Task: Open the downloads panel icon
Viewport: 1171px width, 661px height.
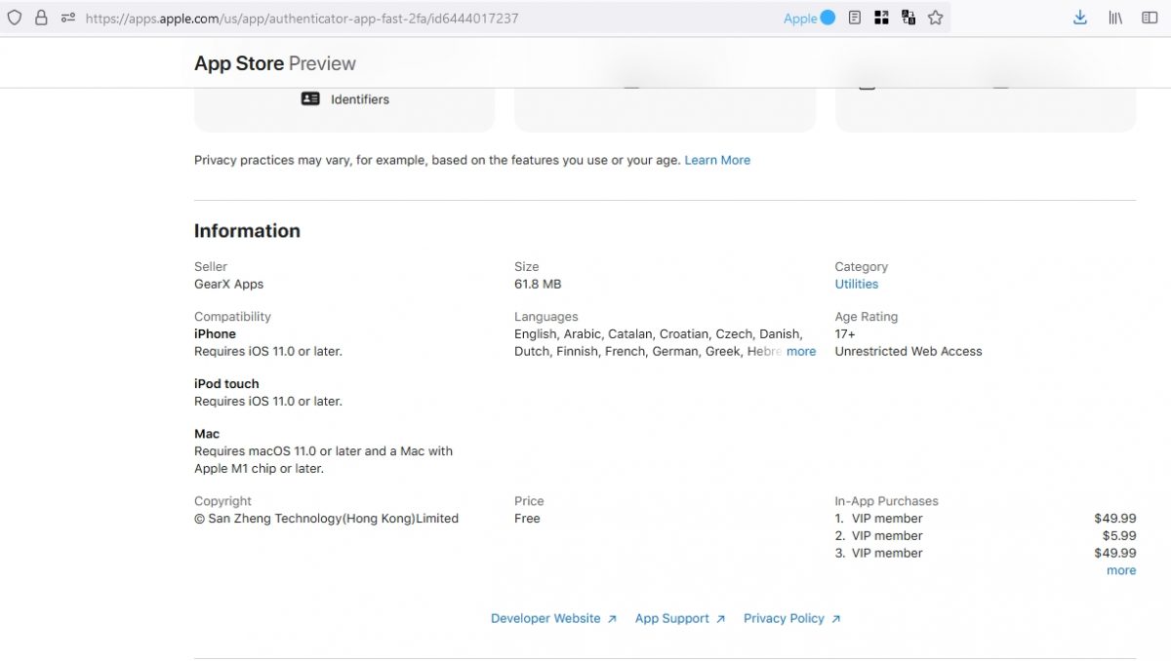Action: (x=1080, y=18)
